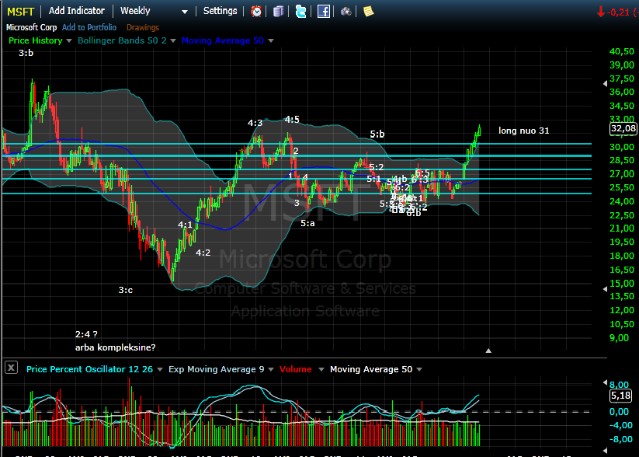
Task: Click the '4:5' wave label
Action: click(292, 120)
